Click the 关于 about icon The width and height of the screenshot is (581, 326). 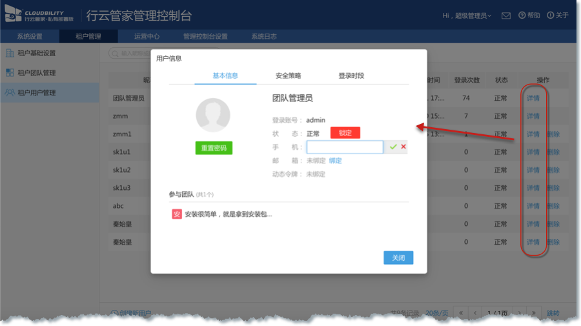tap(550, 15)
